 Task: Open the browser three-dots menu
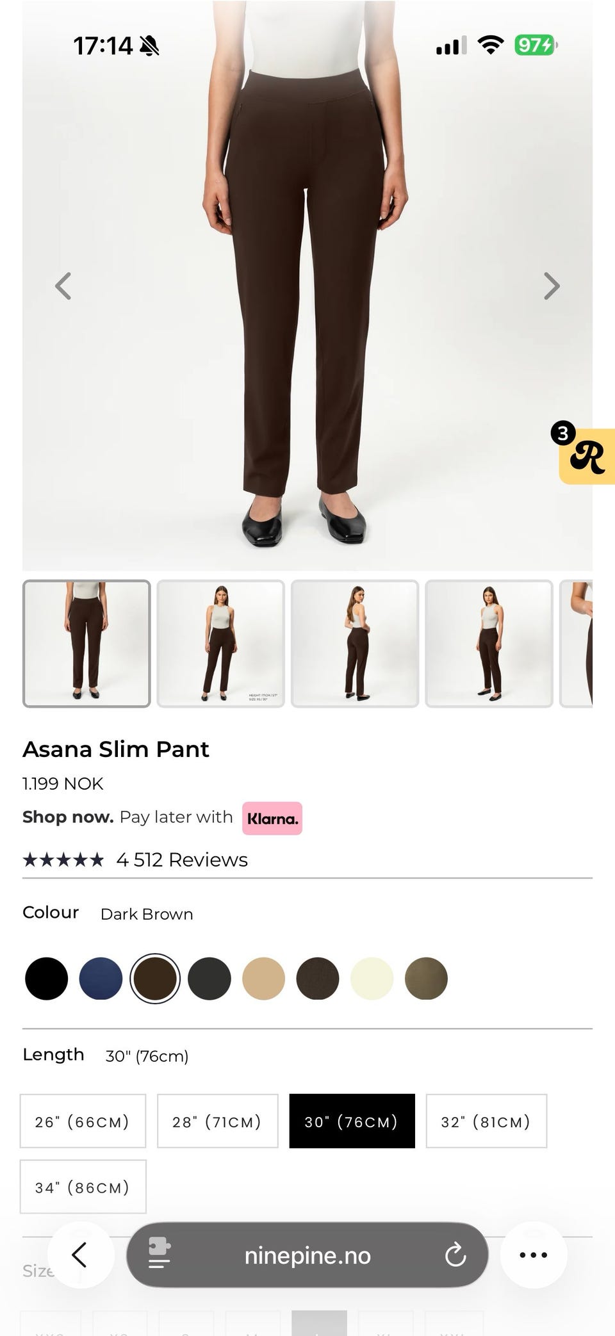click(533, 1255)
